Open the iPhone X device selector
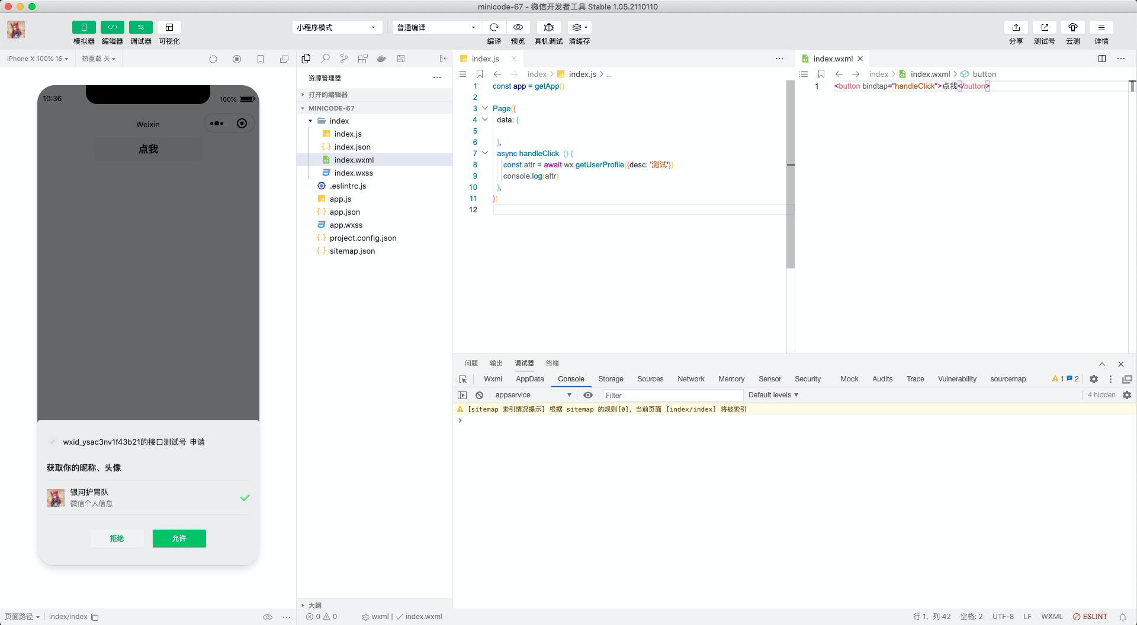 (x=37, y=59)
